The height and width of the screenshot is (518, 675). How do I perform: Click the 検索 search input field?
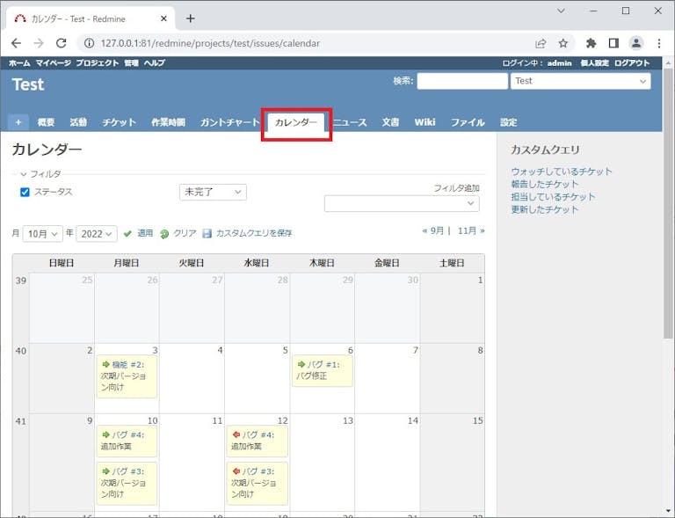click(x=462, y=81)
